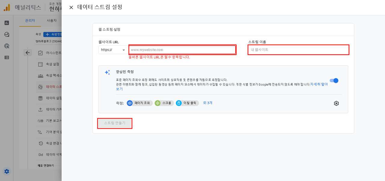Open enhanced measurement gear settings

click(336, 103)
